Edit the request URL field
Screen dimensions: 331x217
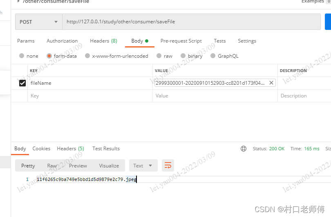191,22
